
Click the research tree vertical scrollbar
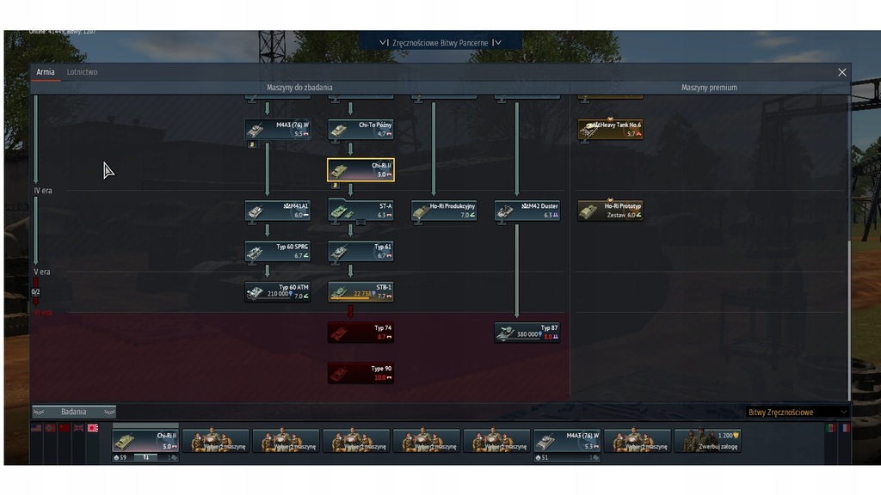click(848, 320)
